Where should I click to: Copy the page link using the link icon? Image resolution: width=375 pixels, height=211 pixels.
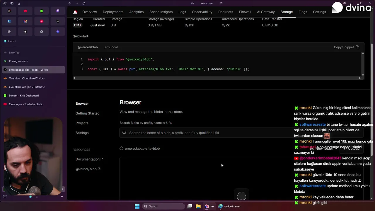click(192, 3)
